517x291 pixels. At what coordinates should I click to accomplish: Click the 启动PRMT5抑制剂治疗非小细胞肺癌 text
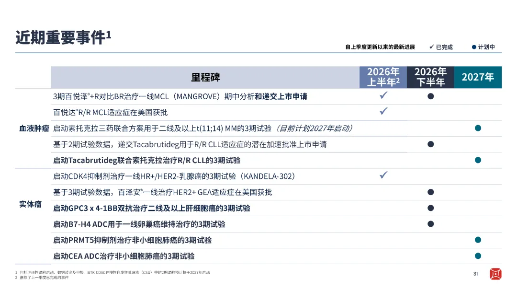tap(132, 240)
